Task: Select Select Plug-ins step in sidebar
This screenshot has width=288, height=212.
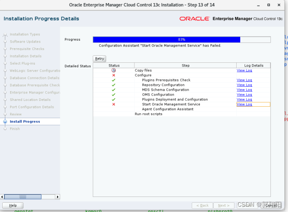Action: coord(23,63)
